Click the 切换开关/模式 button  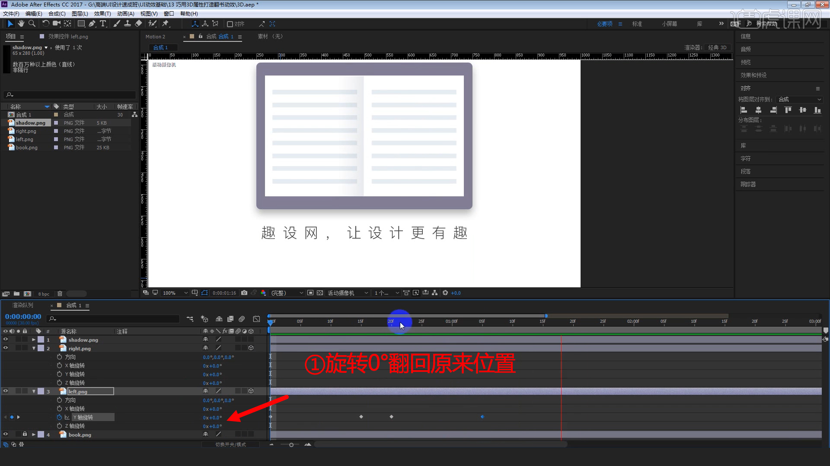(x=230, y=444)
